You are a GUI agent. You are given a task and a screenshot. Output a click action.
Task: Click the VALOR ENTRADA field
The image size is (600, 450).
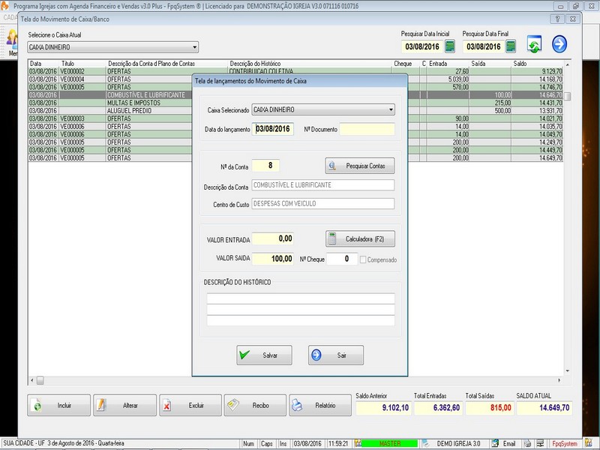pyautogui.click(x=273, y=238)
